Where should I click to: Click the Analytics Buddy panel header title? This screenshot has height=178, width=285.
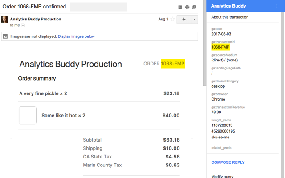(x=228, y=6)
